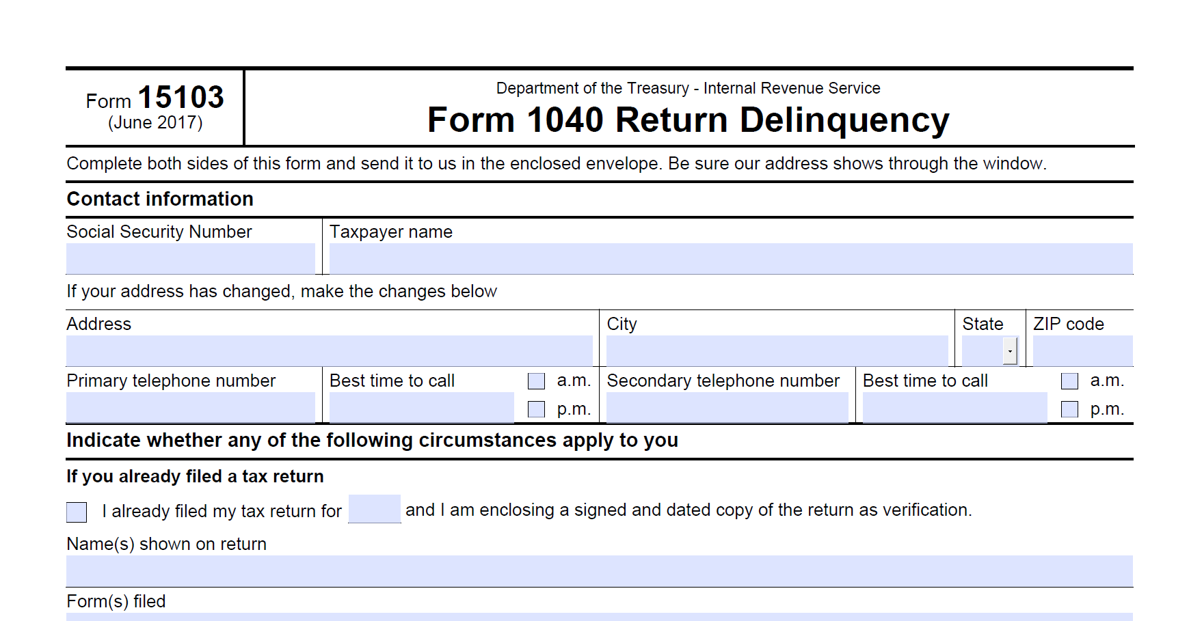Select secondary Best time to call field
This screenshot has width=1202, height=621.
click(x=954, y=407)
